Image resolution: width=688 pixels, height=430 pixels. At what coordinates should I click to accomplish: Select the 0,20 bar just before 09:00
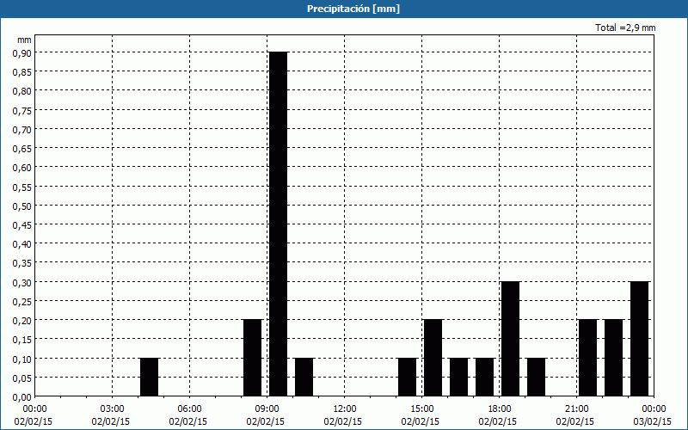(252, 358)
